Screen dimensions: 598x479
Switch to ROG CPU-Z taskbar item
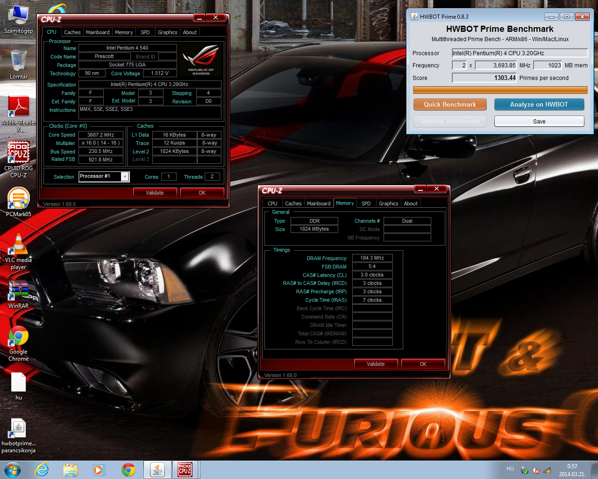coord(185,470)
